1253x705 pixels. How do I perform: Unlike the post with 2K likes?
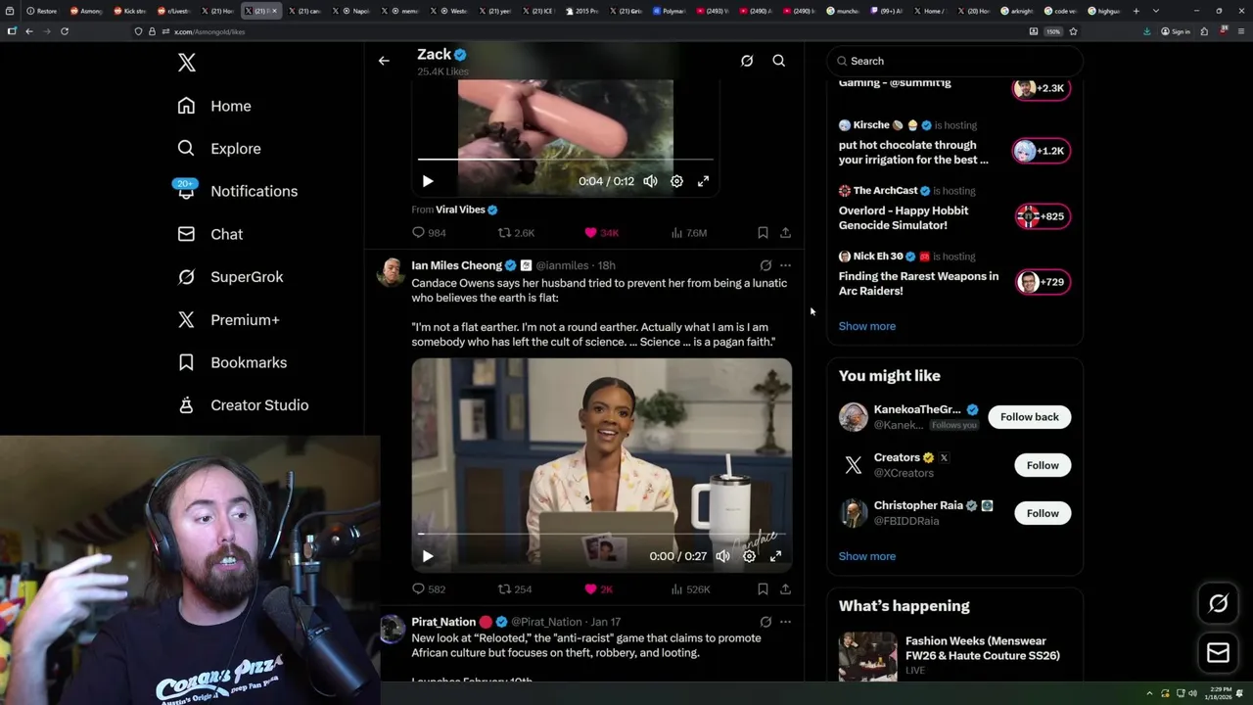(x=598, y=589)
